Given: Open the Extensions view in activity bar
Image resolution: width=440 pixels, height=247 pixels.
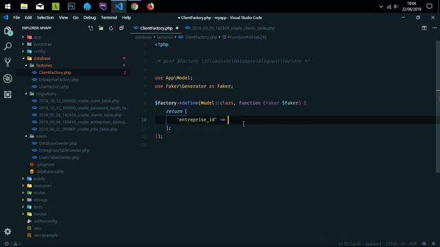Looking at the screenshot, I should tap(8, 95).
